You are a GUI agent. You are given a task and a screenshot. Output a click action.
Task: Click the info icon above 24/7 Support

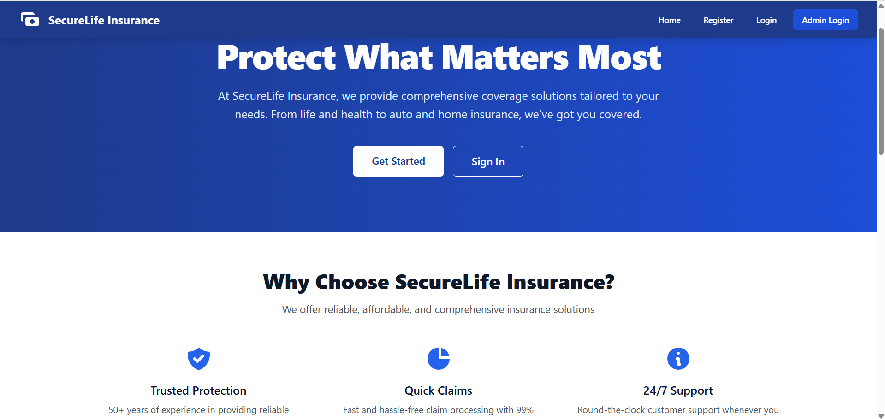(678, 359)
